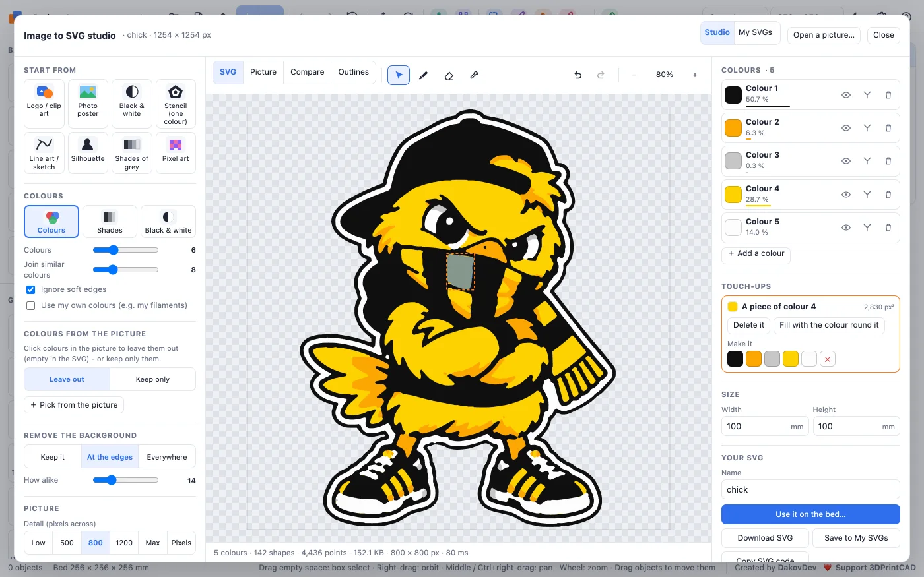Image resolution: width=924 pixels, height=577 pixels.
Task: Make the piece orange via swatch
Action: pos(754,359)
